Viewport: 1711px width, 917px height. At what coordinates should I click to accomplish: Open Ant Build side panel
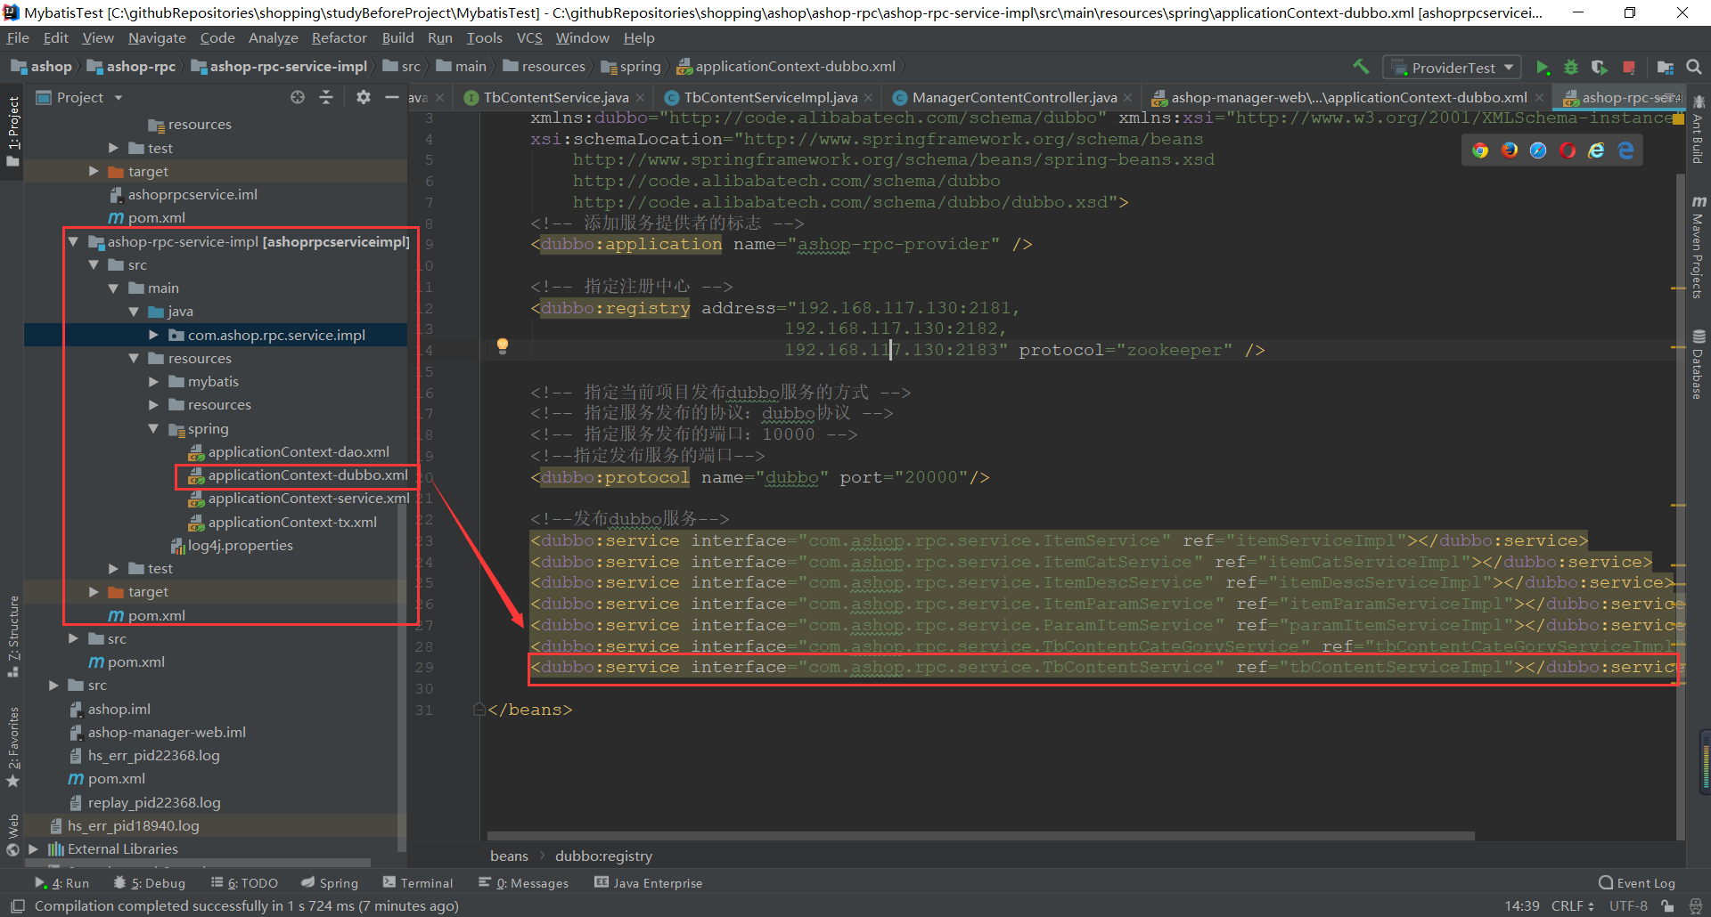[1699, 129]
